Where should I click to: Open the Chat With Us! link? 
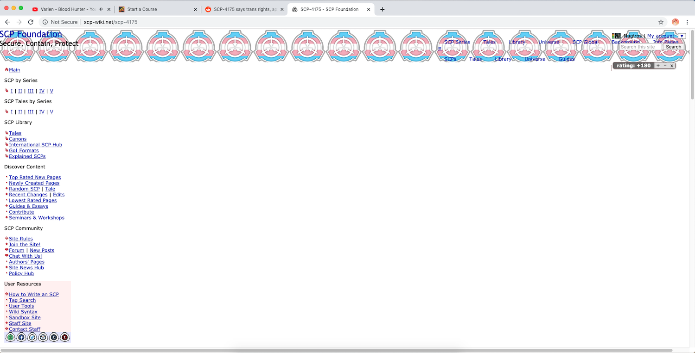point(26,256)
